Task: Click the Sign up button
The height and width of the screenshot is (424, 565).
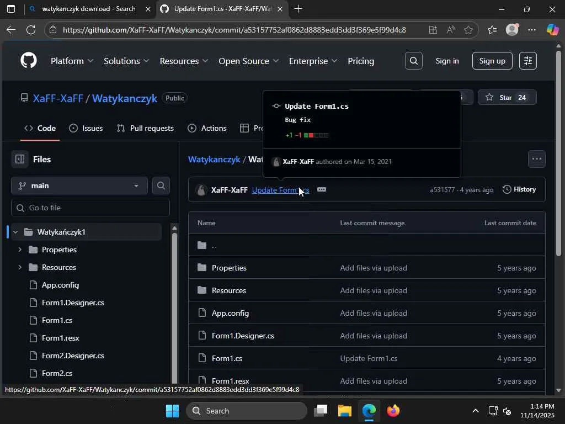Action: tap(492, 61)
